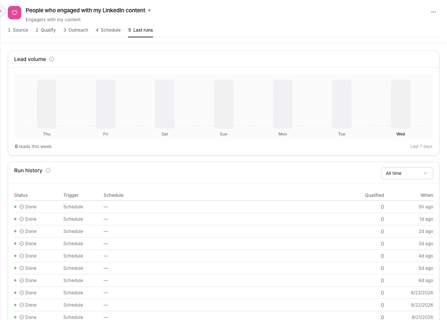
Task: Go to the Schedule tab
Action: coord(108,30)
